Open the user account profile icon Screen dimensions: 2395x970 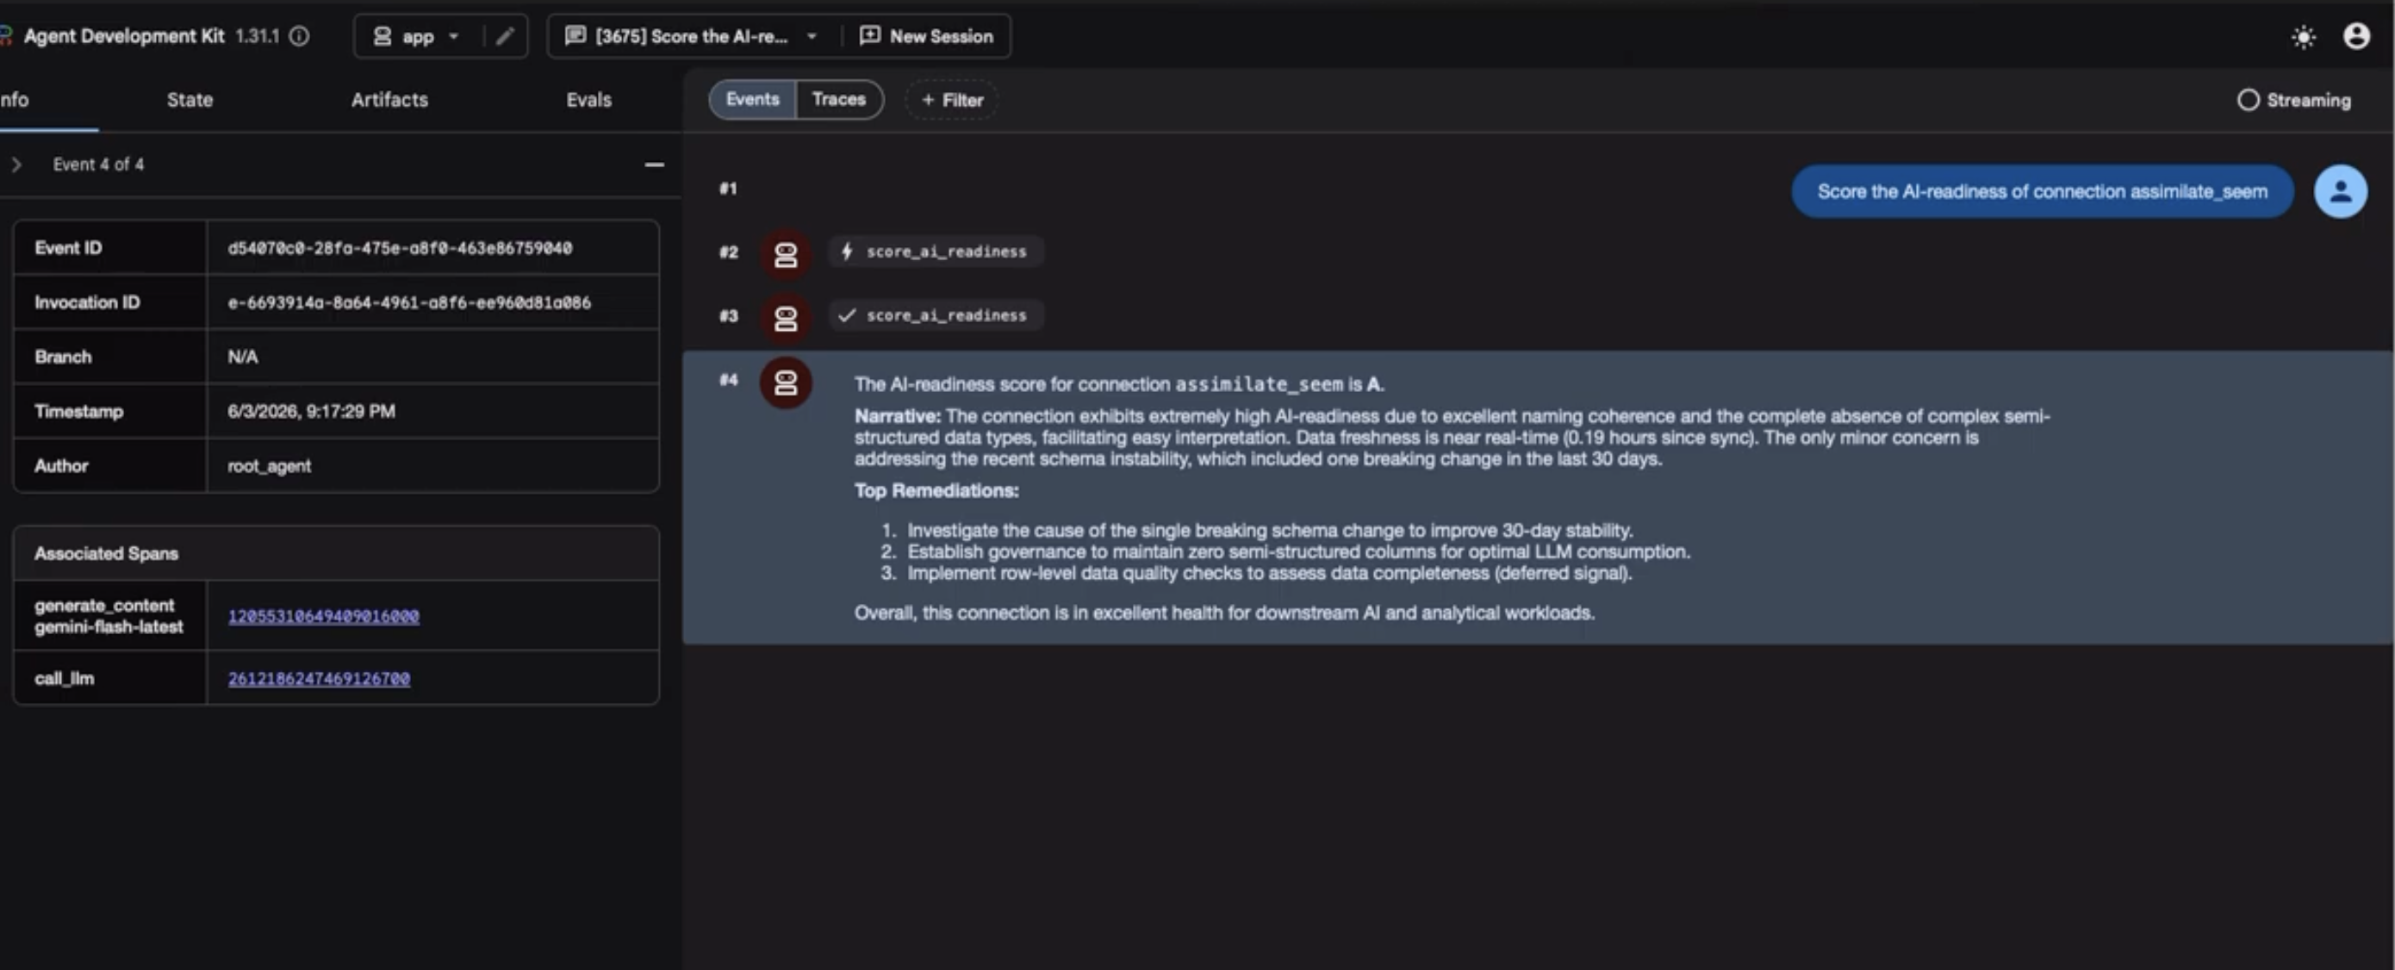[2356, 36]
